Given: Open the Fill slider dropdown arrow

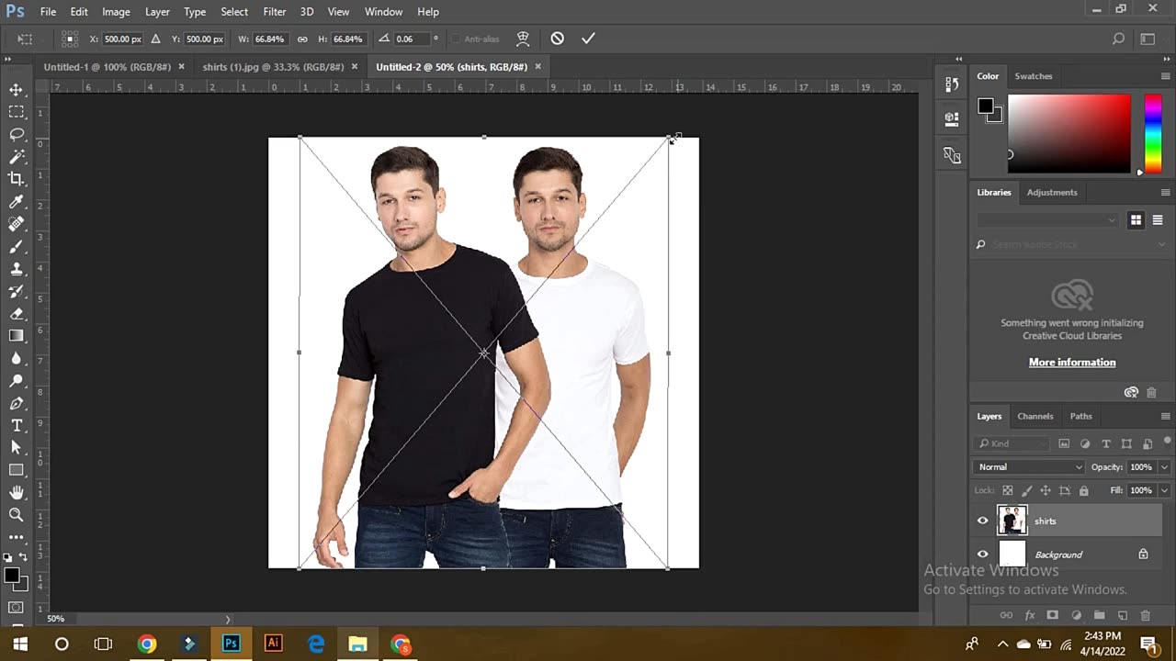Looking at the screenshot, I should 1163,491.
